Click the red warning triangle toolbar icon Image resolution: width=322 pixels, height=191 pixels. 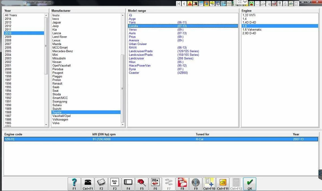[x=190, y=4]
